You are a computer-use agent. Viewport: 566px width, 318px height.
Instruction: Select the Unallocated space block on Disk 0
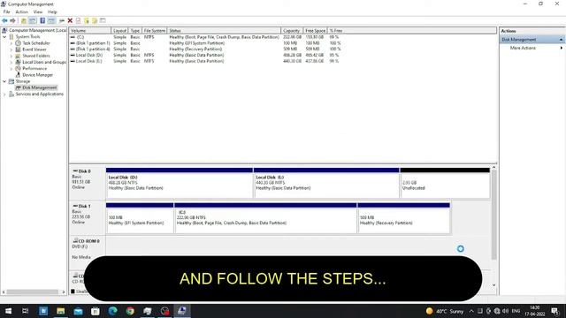(x=445, y=183)
